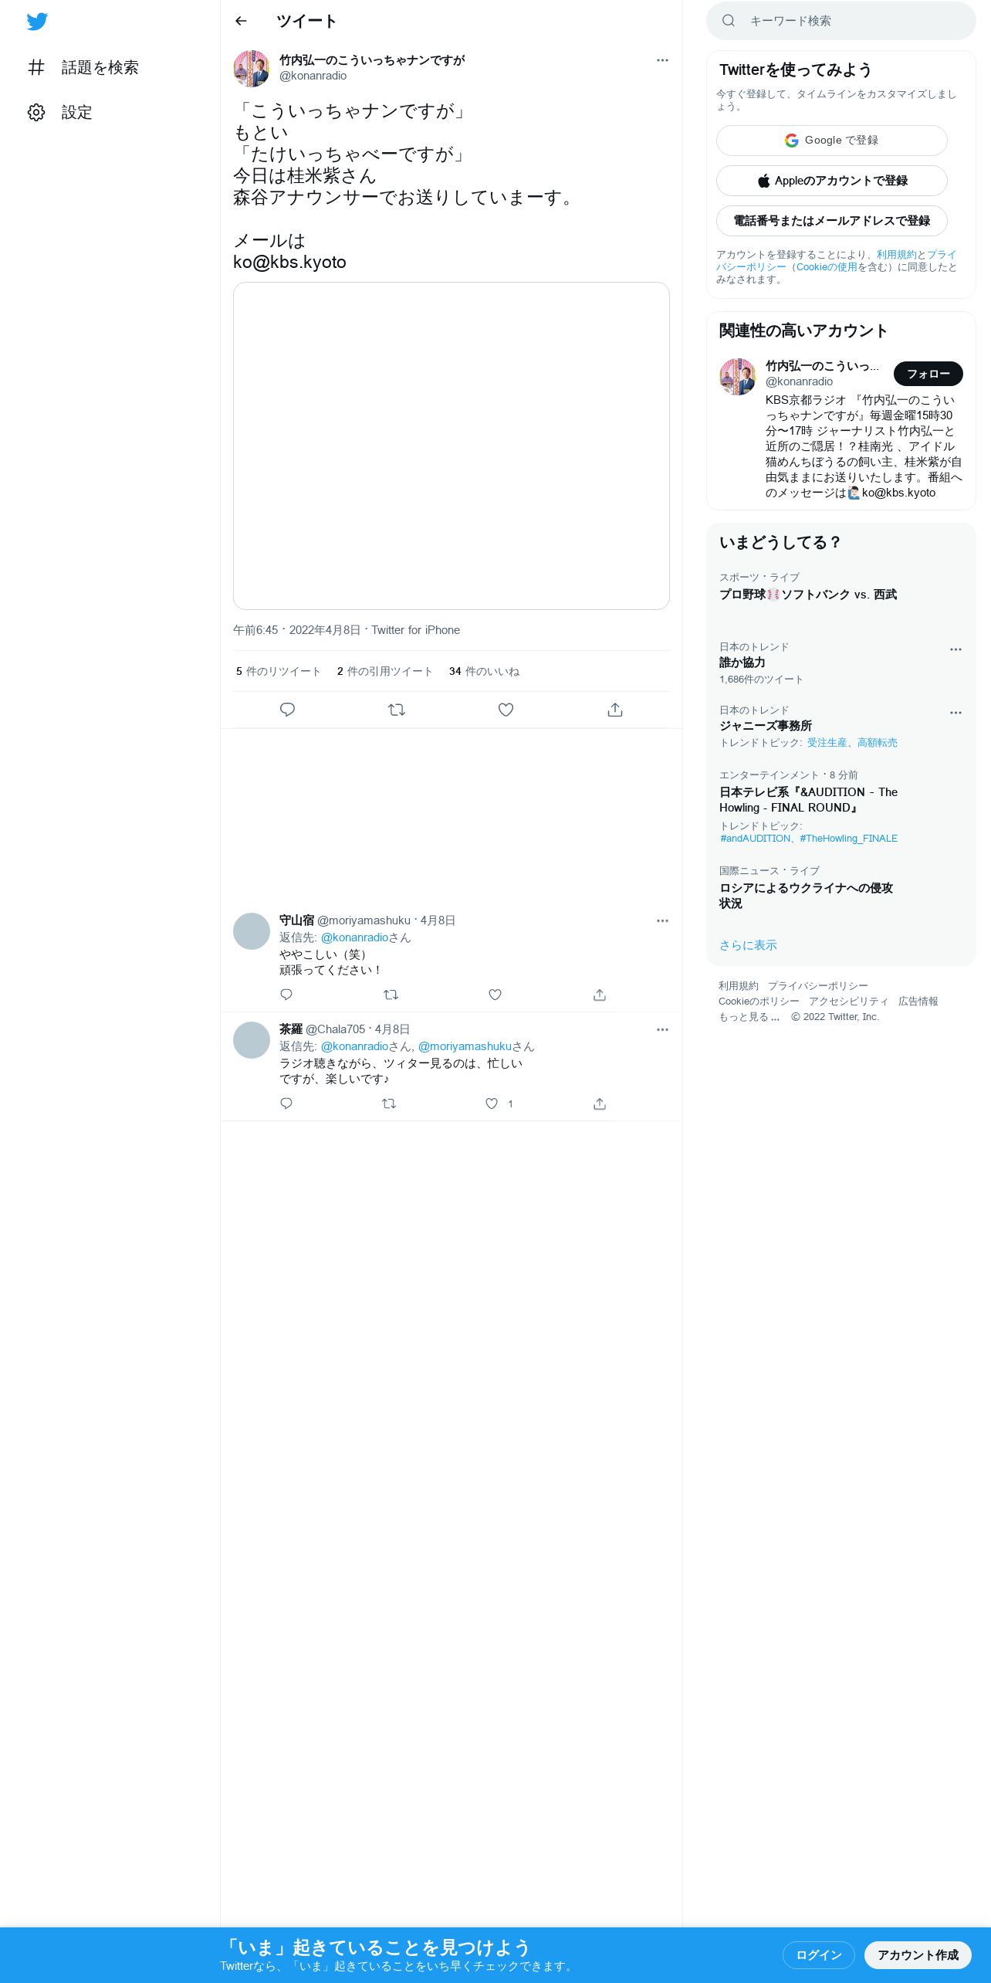Open アクセシビリティ footer link
Screen dimensions: 991x1983
click(x=849, y=1002)
